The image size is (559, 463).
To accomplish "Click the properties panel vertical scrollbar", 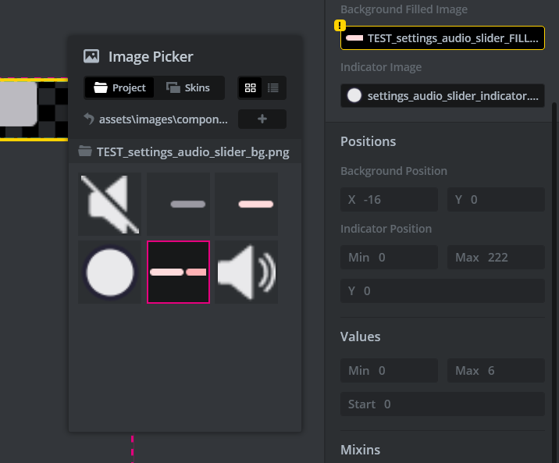I will [555, 282].
